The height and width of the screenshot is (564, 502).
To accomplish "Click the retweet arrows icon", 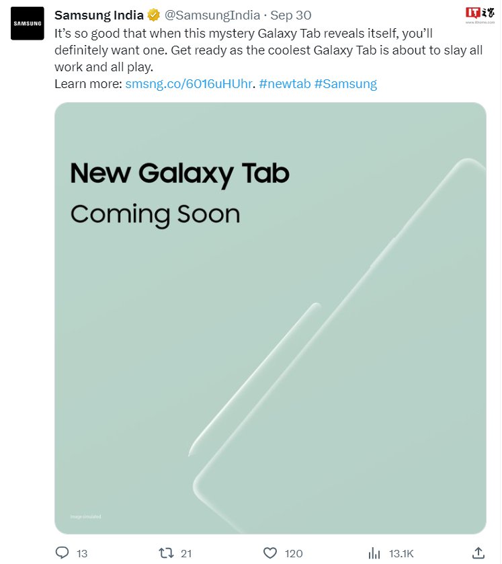I will pos(166,553).
